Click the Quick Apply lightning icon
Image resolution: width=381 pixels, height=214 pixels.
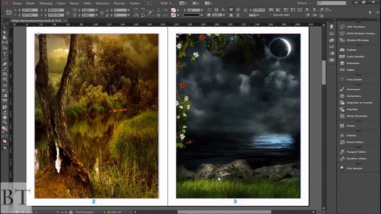pyautogui.click(x=370, y=12)
